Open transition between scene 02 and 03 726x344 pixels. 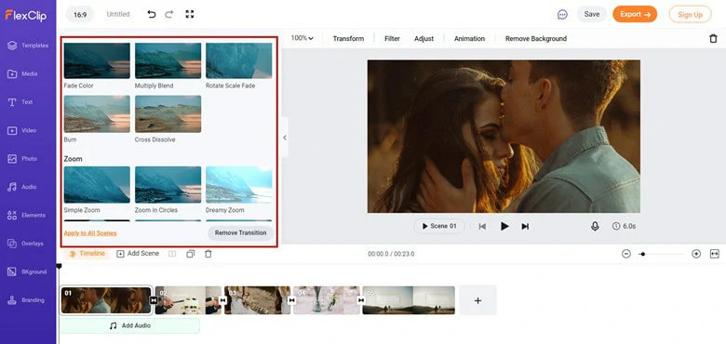point(222,300)
